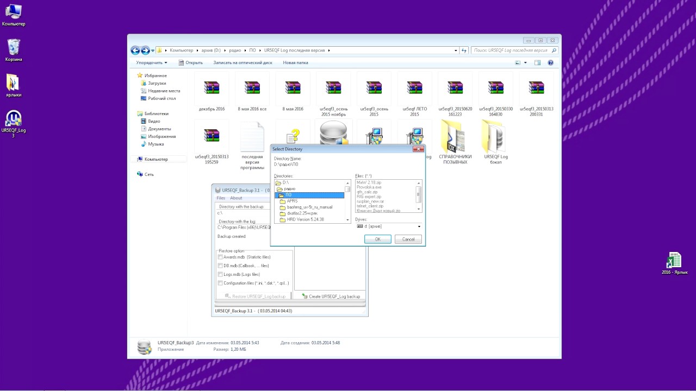Change Explorer view mode icon
696x391 pixels.
click(518, 62)
